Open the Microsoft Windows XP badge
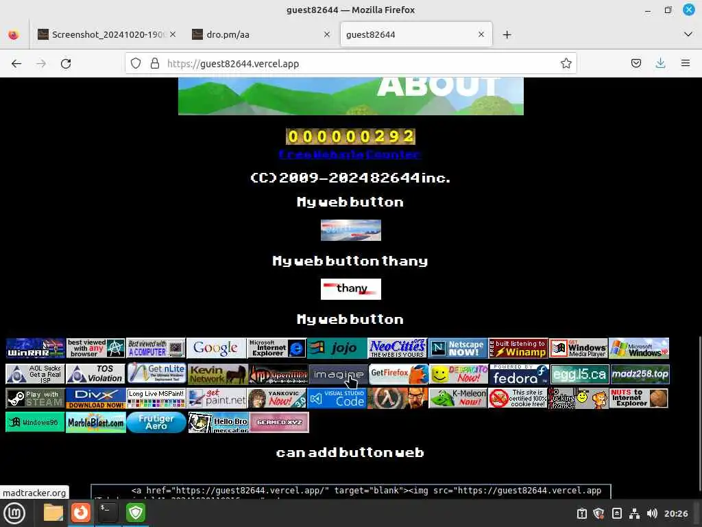Screen dimensions: 702x527 pyautogui.click(x=639, y=348)
